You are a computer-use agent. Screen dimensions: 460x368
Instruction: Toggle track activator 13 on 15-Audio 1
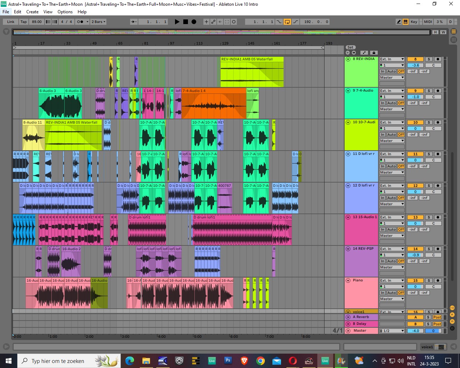pos(415,217)
